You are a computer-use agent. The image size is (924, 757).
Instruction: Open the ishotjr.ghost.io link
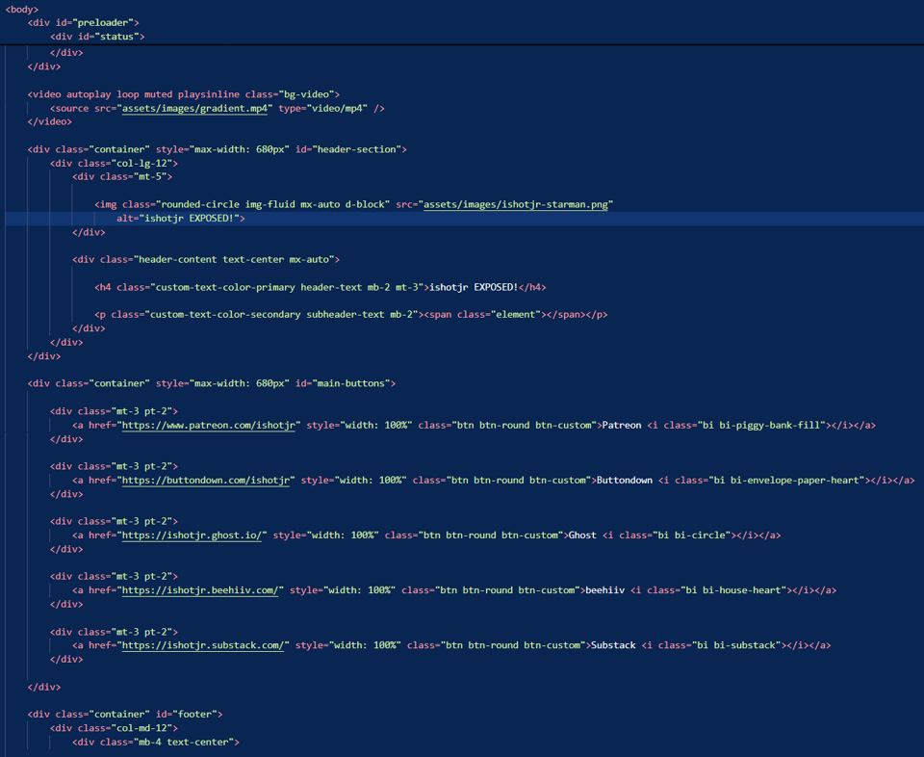pos(192,535)
